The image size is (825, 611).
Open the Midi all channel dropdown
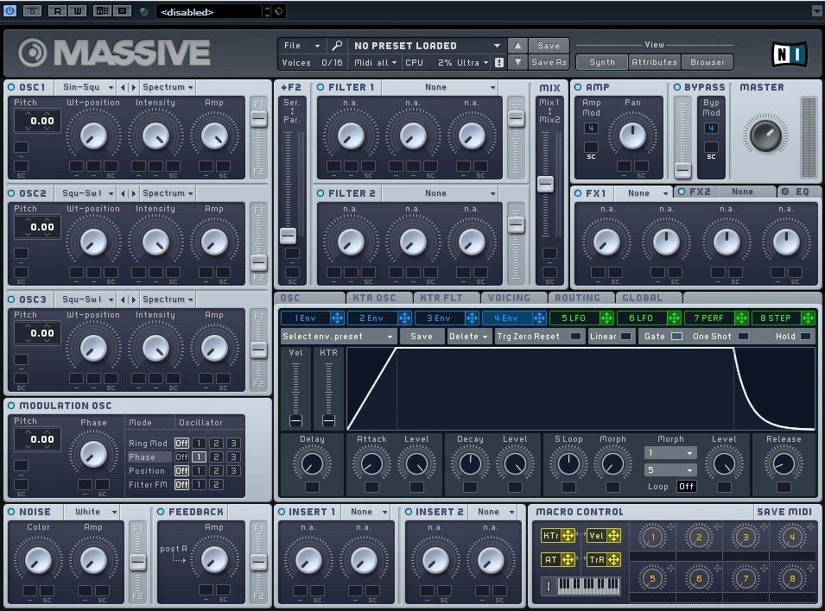tap(375, 63)
